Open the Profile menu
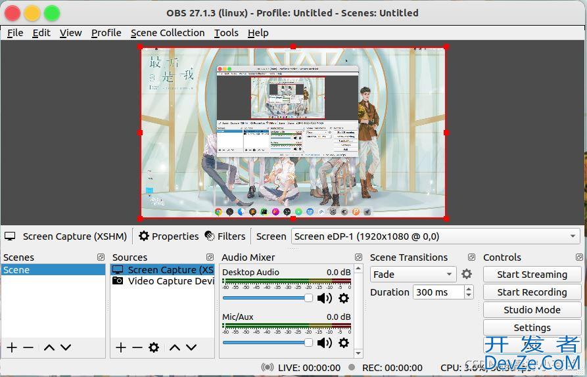The image size is (587, 377). click(106, 33)
